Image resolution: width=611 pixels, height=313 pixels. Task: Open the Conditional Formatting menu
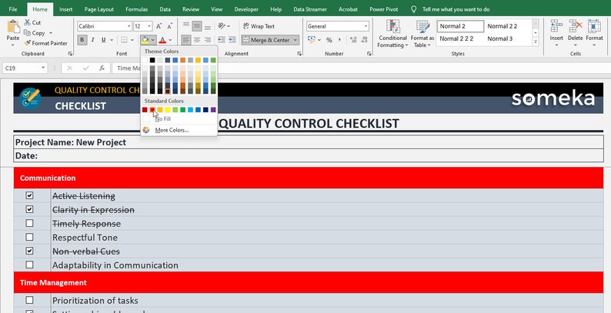(392, 34)
